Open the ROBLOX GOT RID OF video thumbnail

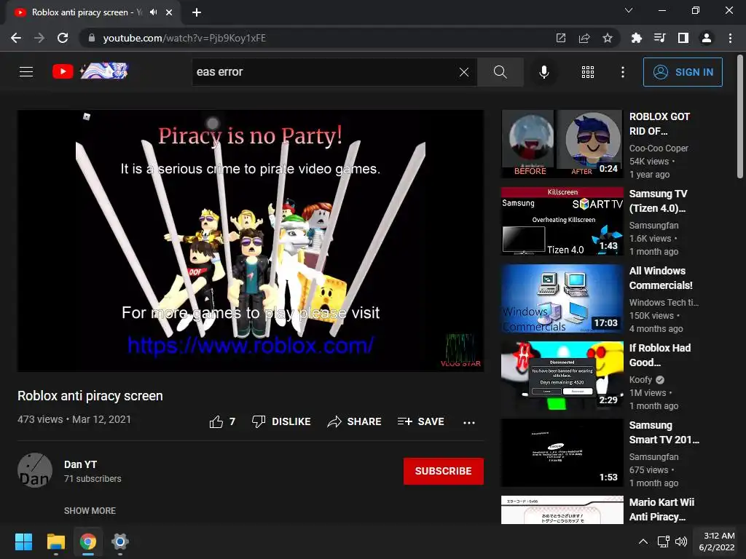coord(562,144)
